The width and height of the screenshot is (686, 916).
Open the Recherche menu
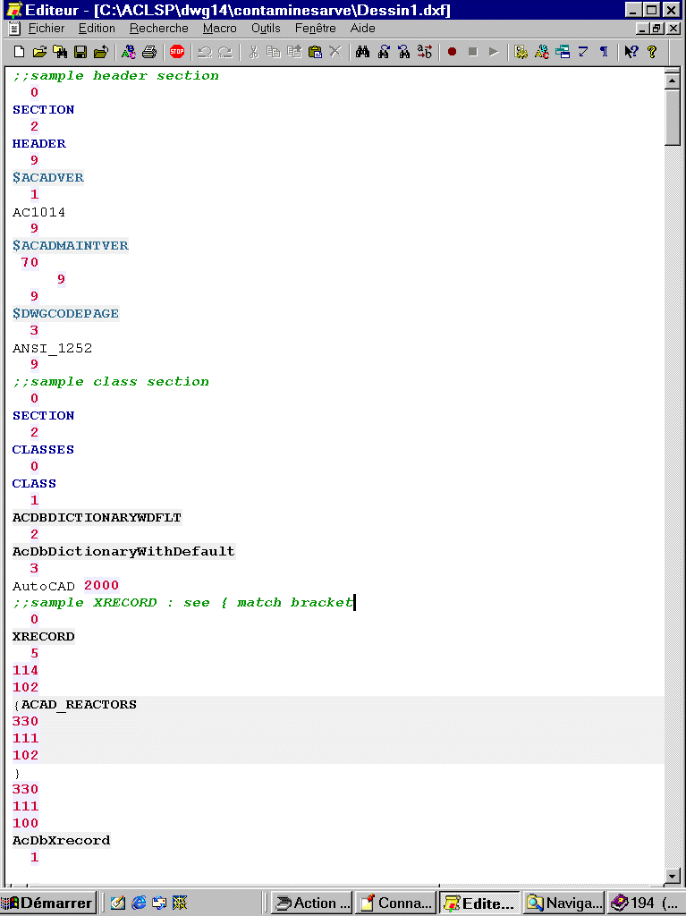click(159, 28)
